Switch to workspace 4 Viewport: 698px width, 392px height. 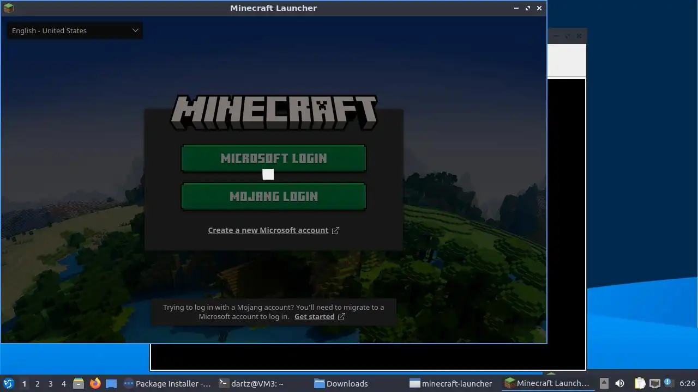[63, 384]
